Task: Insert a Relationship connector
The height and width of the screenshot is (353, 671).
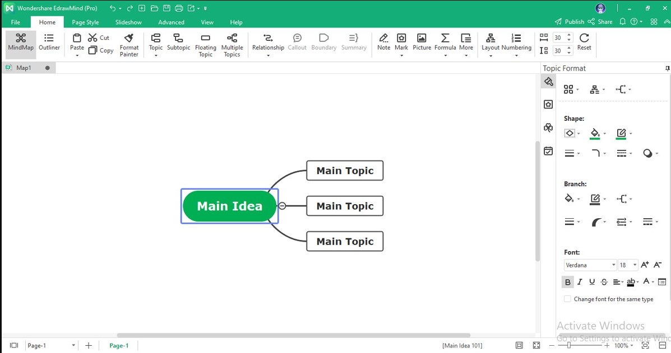Action: [x=268, y=42]
